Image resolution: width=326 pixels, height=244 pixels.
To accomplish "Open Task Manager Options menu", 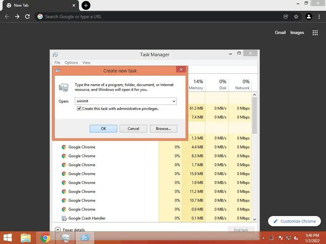I will tap(71, 63).
